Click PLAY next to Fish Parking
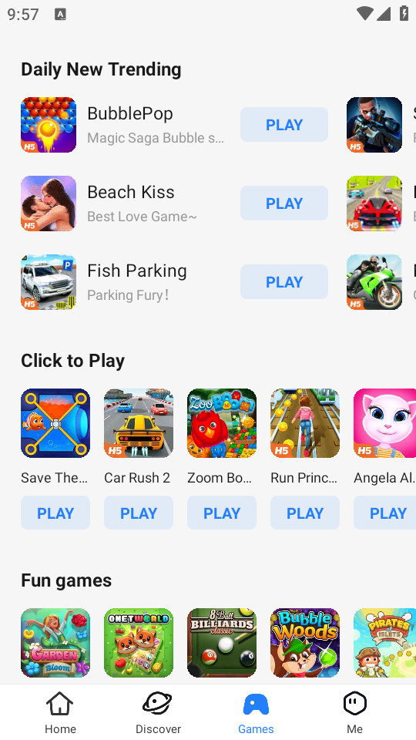The image size is (416, 740). click(x=284, y=282)
